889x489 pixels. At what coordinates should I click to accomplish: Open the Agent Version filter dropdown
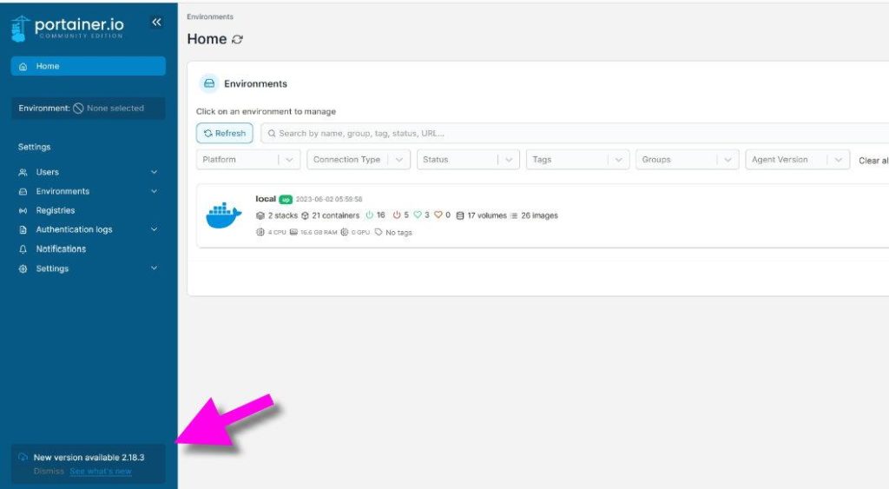797,160
